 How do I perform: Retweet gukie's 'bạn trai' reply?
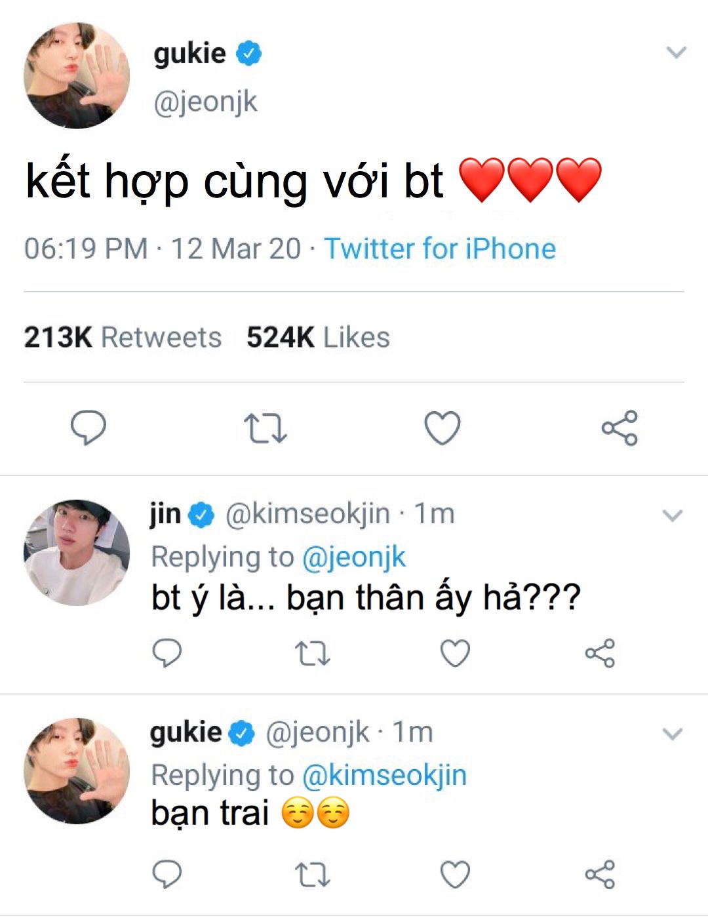click(x=312, y=875)
